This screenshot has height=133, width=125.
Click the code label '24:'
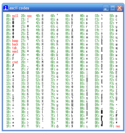pyautogui.click(x=23, y=30)
